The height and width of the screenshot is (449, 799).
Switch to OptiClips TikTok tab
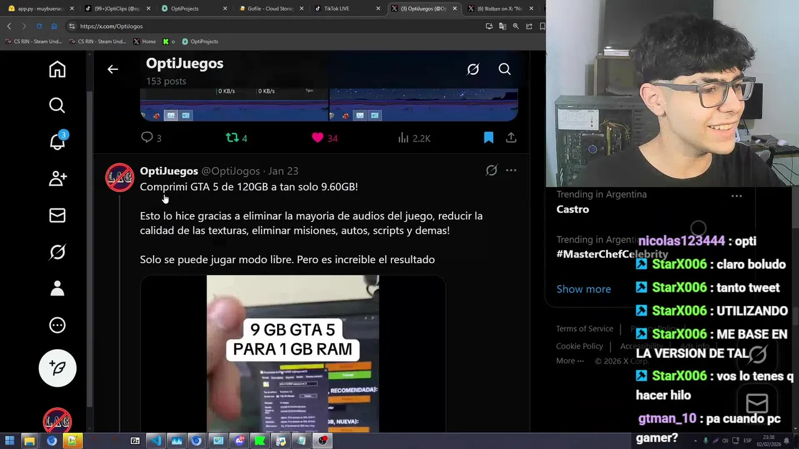(x=117, y=9)
